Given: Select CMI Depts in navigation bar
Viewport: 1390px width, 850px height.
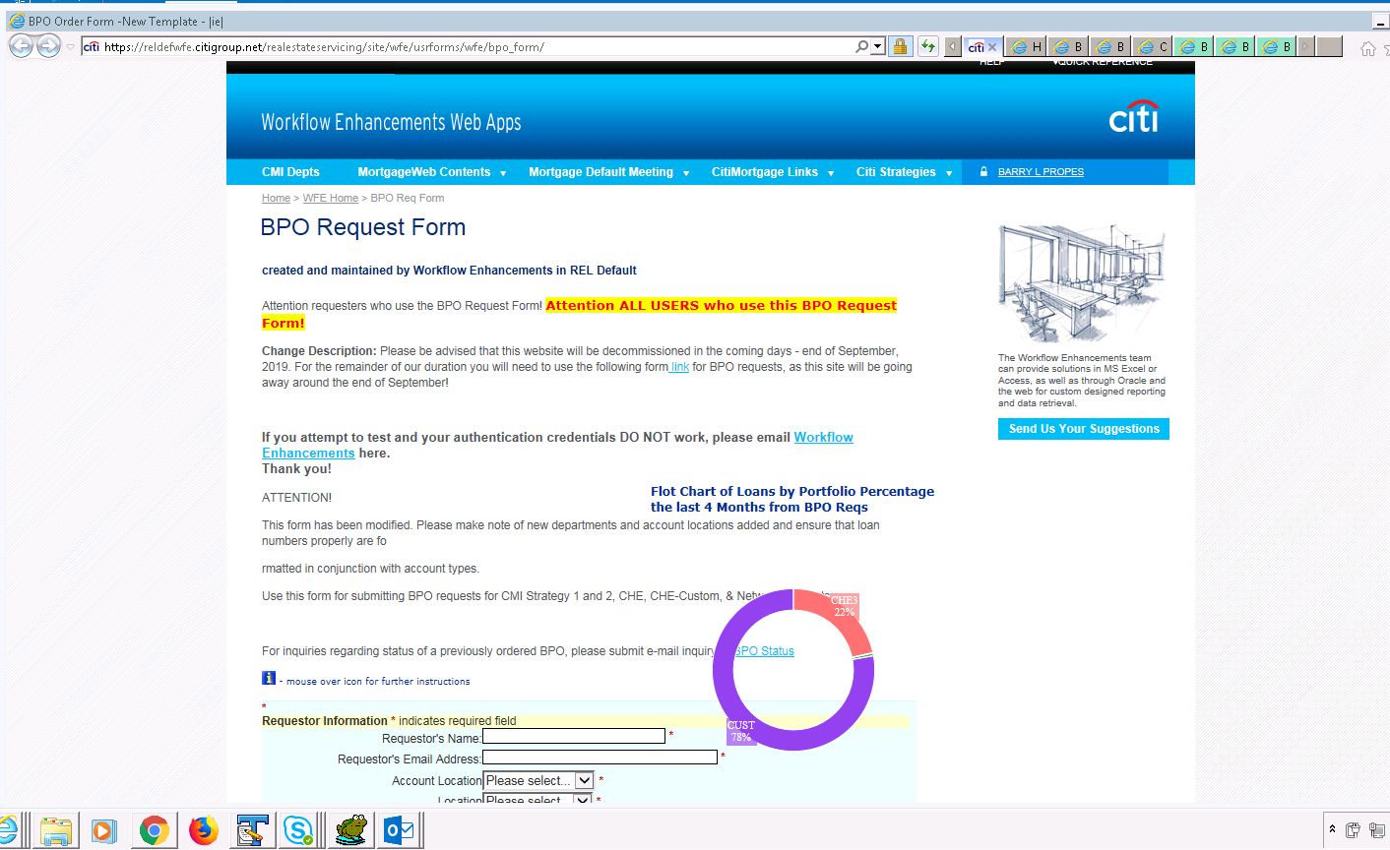Looking at the screenshot, I should click(290, 172).
